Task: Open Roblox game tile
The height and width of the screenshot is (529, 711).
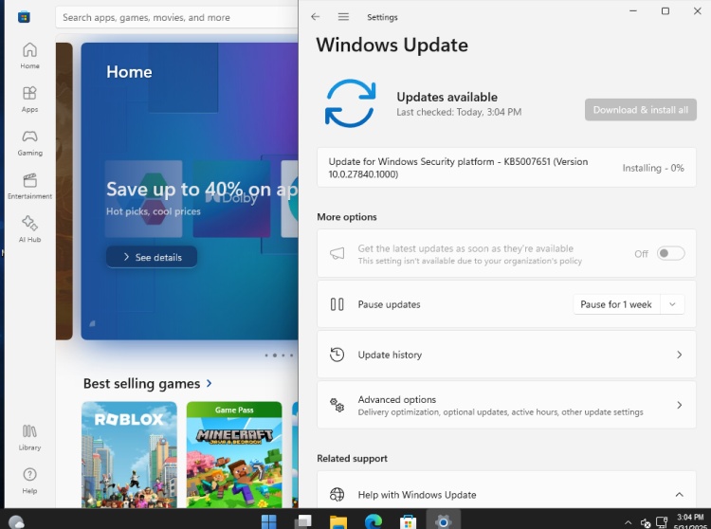Action: point(129,455)
